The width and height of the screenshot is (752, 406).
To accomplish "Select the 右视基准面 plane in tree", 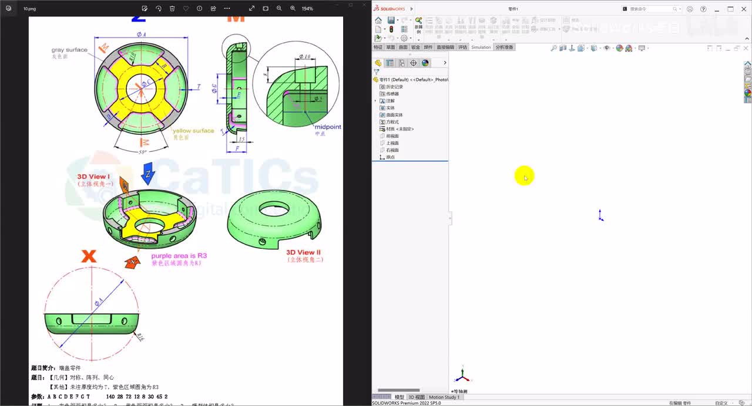I will (x=389, y=150).
